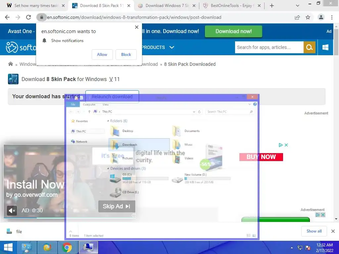Image resolution: width=339 pixels, height=254 pixels.
Task: Click the Relaunch download button
Action: pyautogui.click(x=112, y=97)
